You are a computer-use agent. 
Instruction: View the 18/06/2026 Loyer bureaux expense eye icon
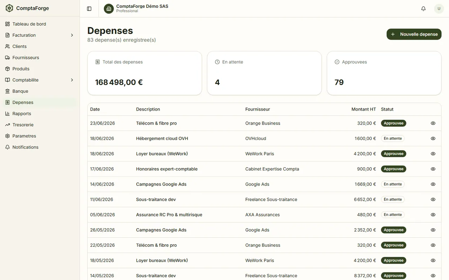[x=433, y=154]
